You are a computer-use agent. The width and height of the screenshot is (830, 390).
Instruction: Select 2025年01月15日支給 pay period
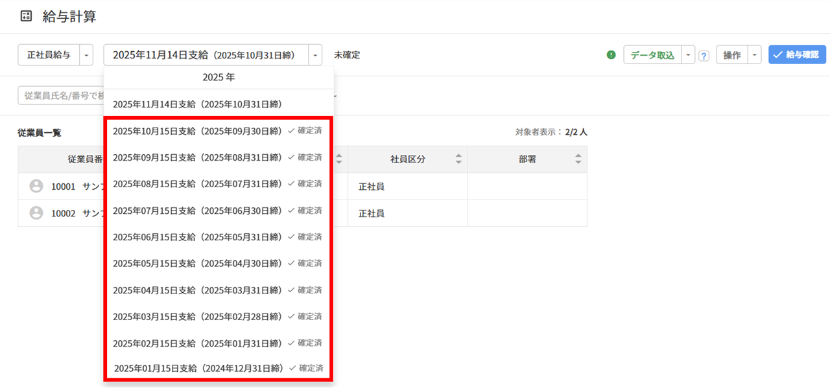[219, 368]
